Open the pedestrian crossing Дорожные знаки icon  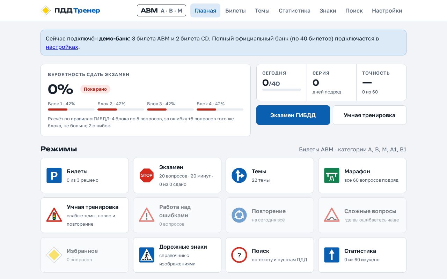[147, 255]
